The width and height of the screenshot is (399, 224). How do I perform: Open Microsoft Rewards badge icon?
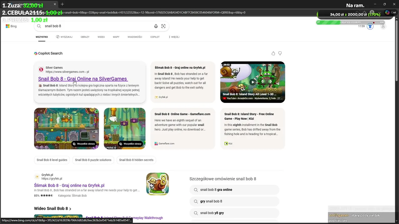pyautogui.click(x=370, y=26)
